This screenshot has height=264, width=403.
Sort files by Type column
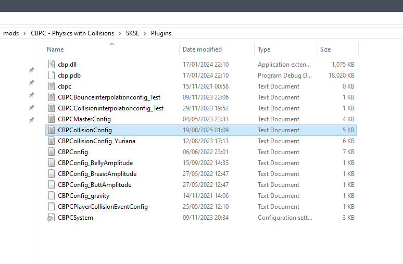pyautogui.click(x=264, y=49)
